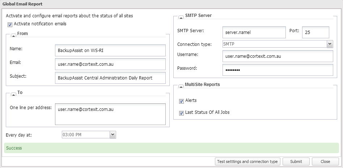The image size is (343, 168).
Task: Click the To addresses text area
Action: (x=110, y=114)
